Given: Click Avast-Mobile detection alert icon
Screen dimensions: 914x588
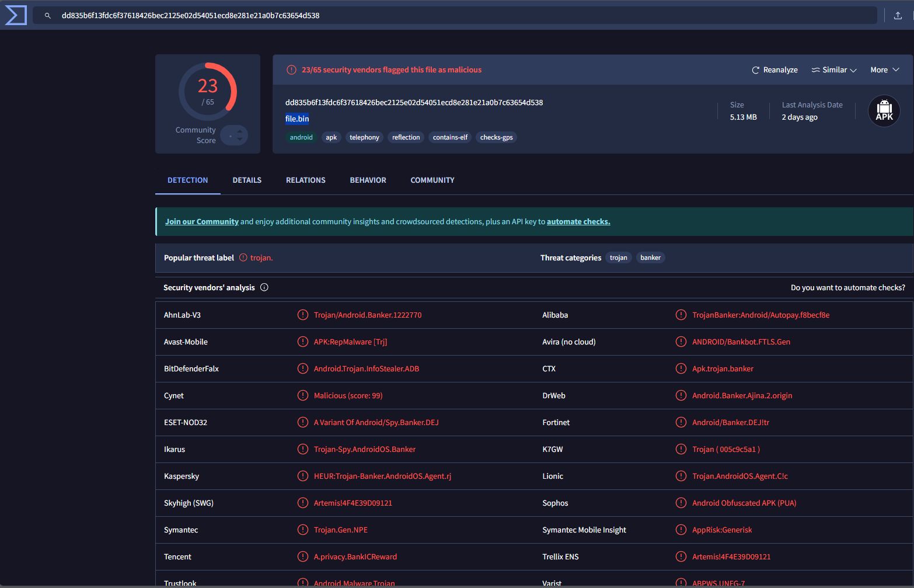Looking at the screenshot, I should (303, 342).
